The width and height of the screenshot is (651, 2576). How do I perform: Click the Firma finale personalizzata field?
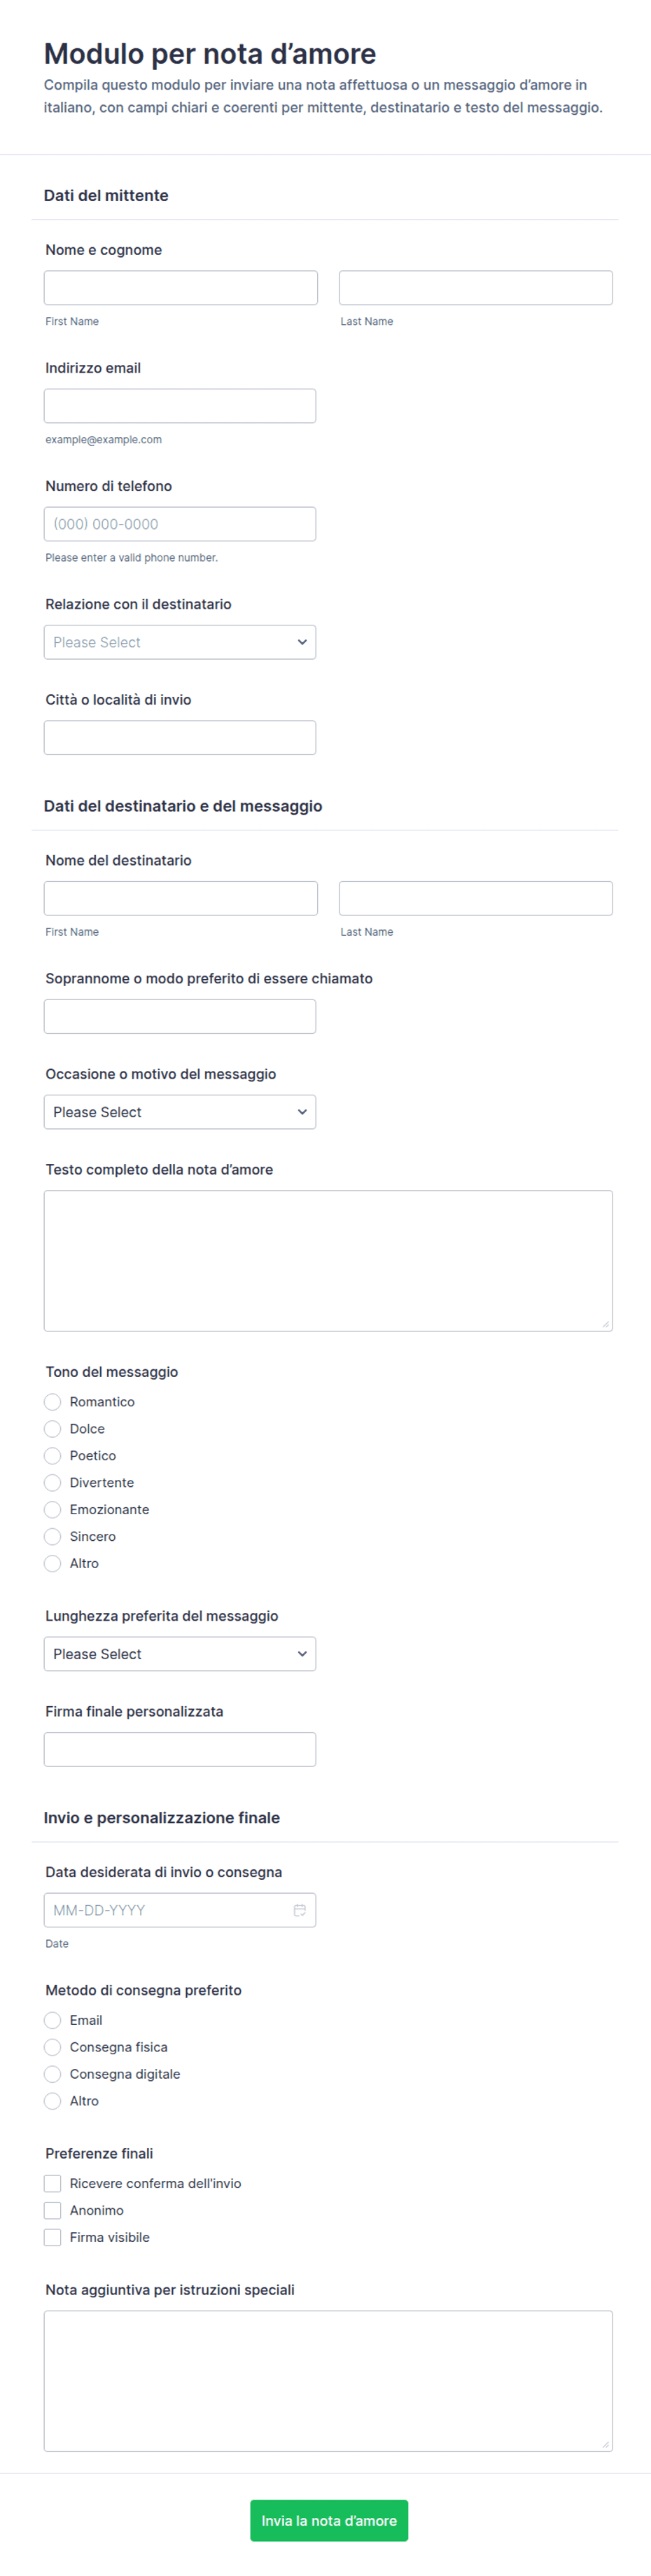(180, 1750)
